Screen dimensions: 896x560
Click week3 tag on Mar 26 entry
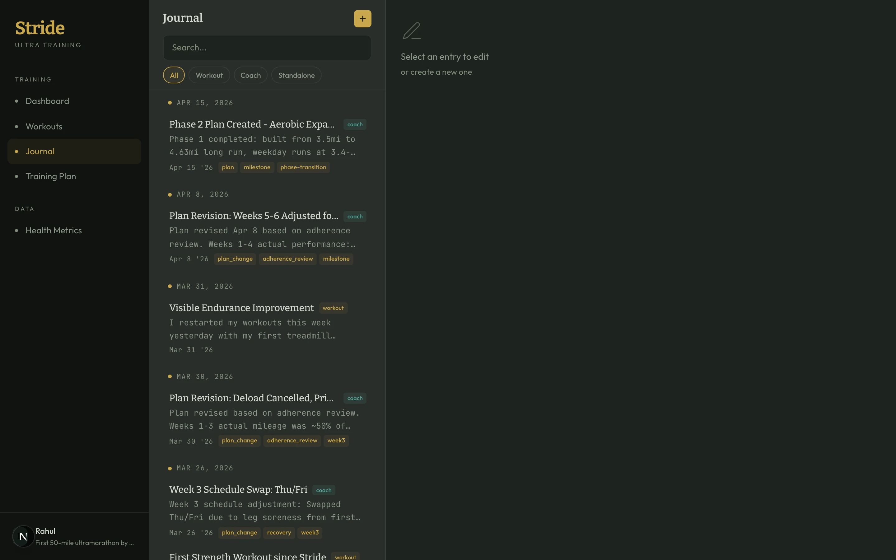310,533
